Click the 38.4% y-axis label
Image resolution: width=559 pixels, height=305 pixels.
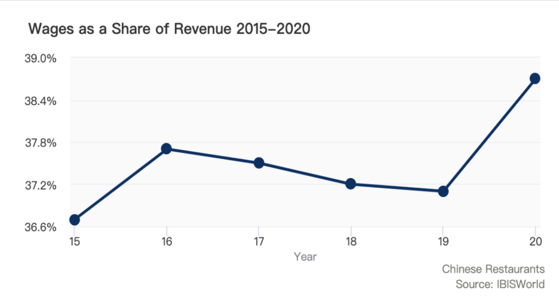point(40,101)
